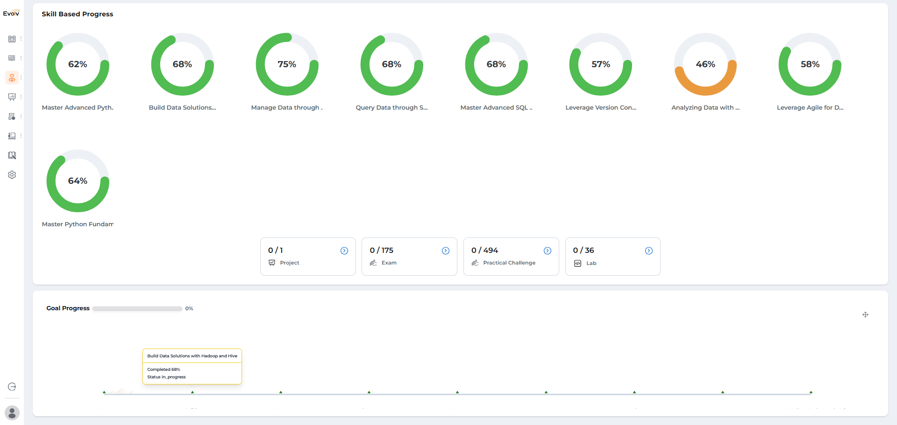
Task: Click the last triangle marker on timeline
Action: pyautogui.click(x=811, y=392)
